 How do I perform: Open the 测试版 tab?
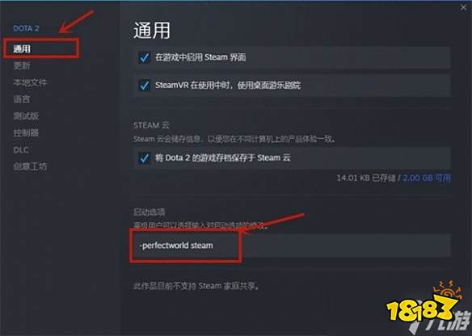(x=26, y=115)
